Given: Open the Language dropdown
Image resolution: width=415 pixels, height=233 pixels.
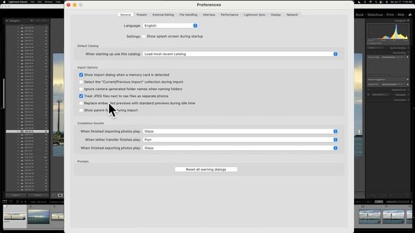Looking at the screenshot, I should [x=170, y=26].
